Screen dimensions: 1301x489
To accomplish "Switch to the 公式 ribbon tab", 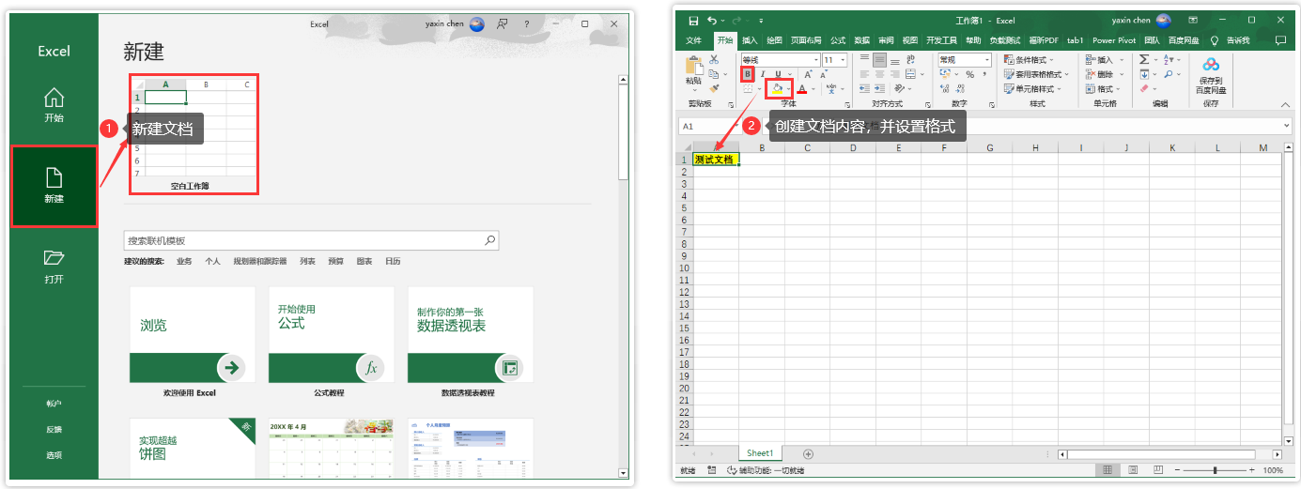I will (x=838, y=40).
